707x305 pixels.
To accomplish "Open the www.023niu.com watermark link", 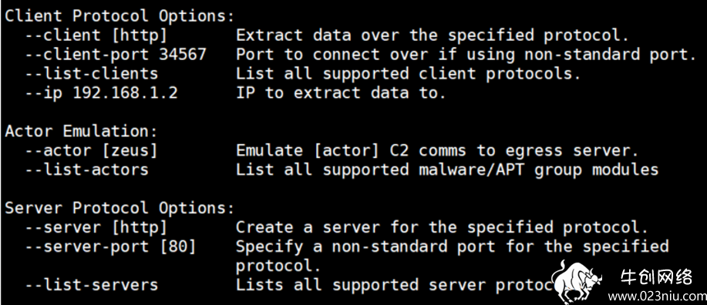I will coord(657,297).
